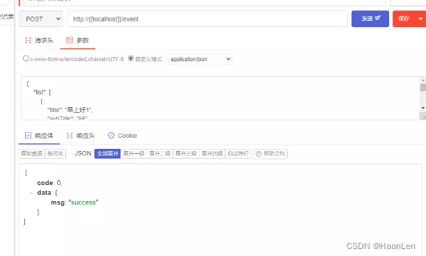This screenshot has width=426, height=256.
Task: Switch to the Cookie tab
Action: (123, 136)
